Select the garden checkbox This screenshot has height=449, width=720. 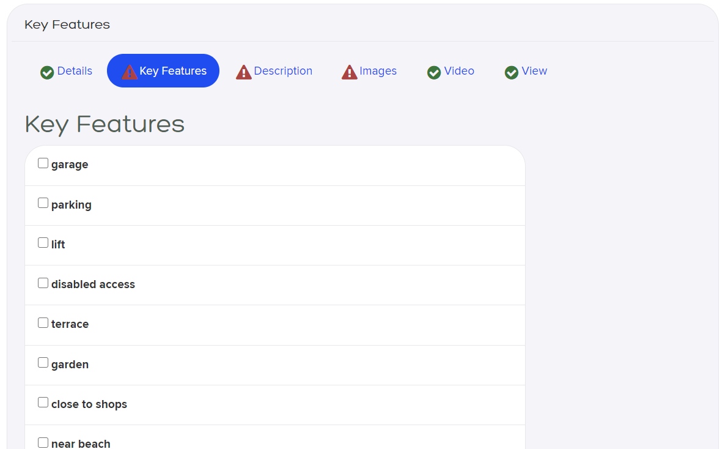pos(43,363)
